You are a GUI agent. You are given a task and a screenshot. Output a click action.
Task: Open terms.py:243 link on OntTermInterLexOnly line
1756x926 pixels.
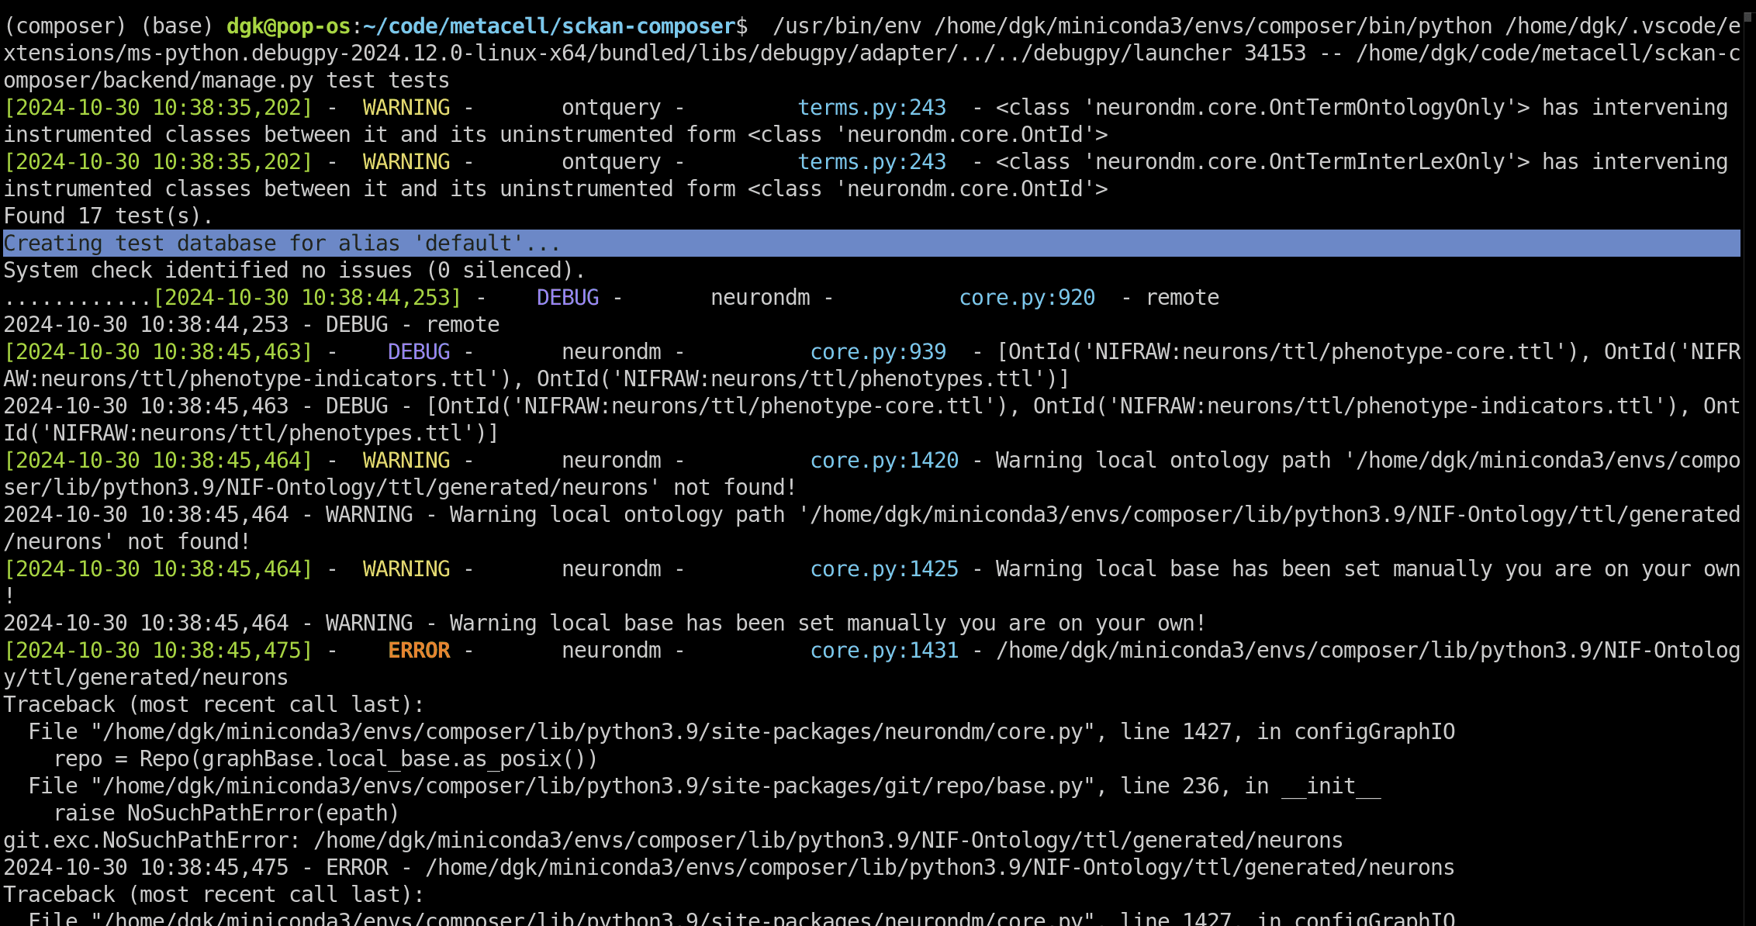click(x=872, y=162)
